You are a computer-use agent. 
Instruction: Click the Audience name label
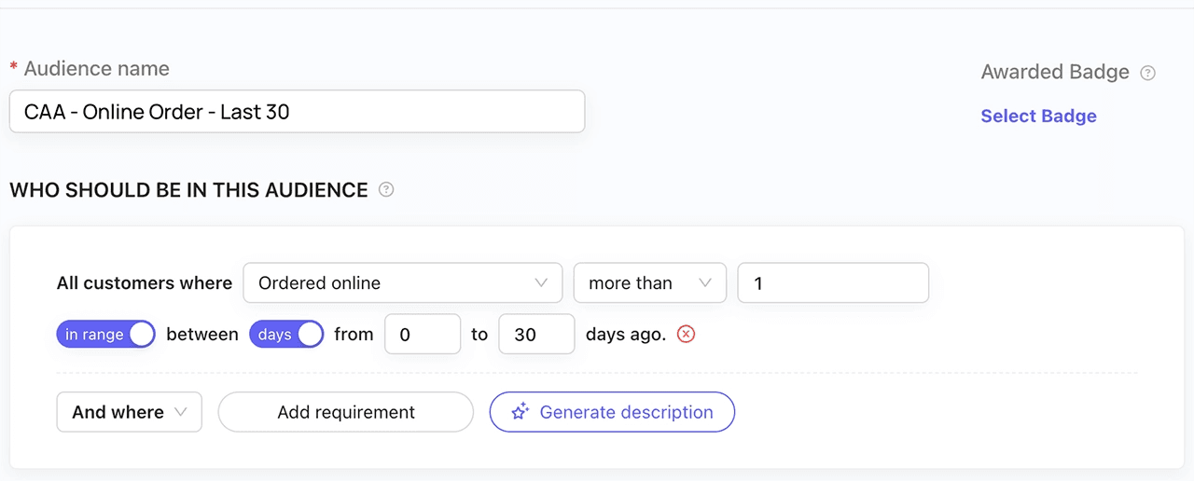[x=96, y=69]
